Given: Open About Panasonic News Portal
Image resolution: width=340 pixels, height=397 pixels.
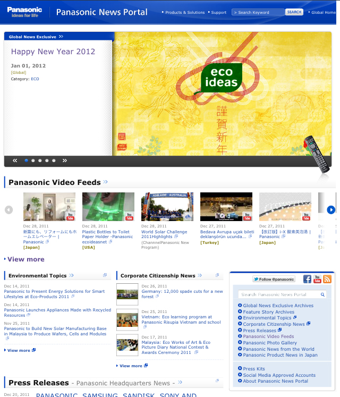Looking at the screenshot, I should tap(275, 381).
